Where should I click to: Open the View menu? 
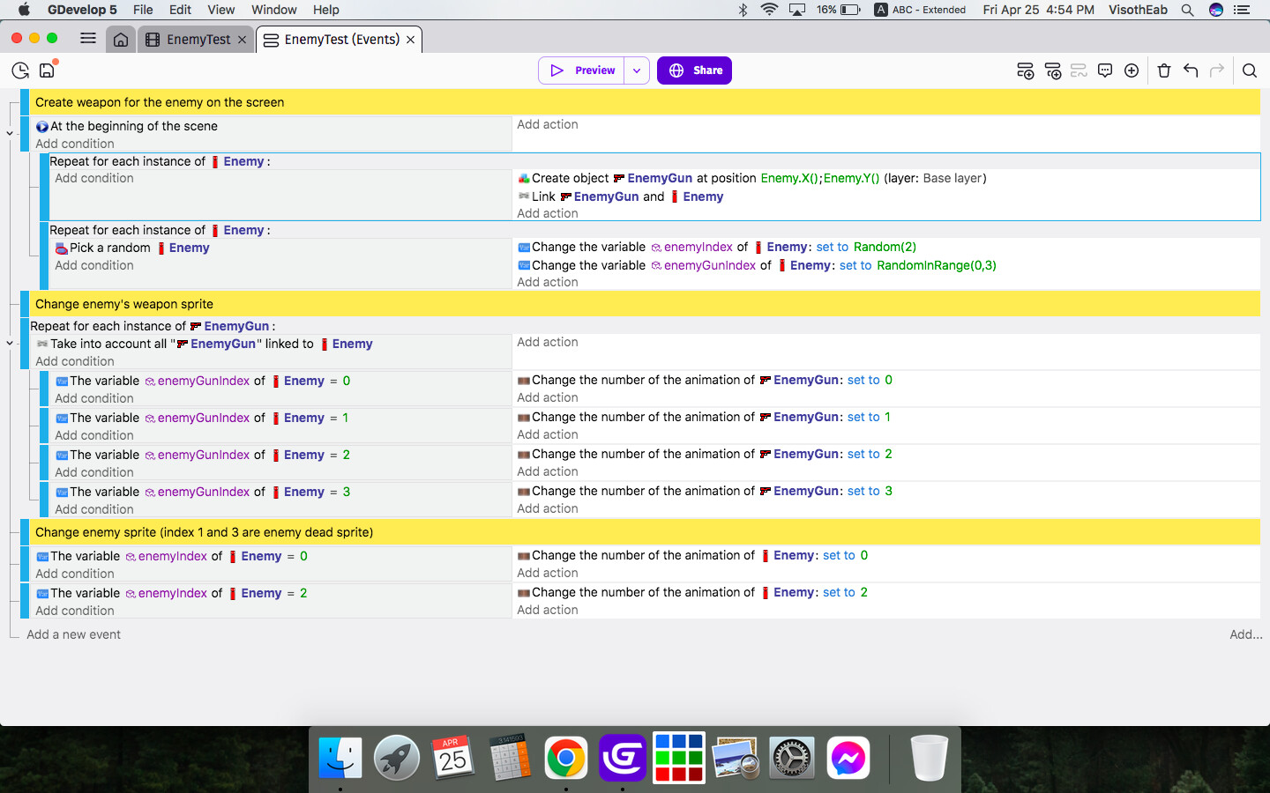(x=221, y=10)
